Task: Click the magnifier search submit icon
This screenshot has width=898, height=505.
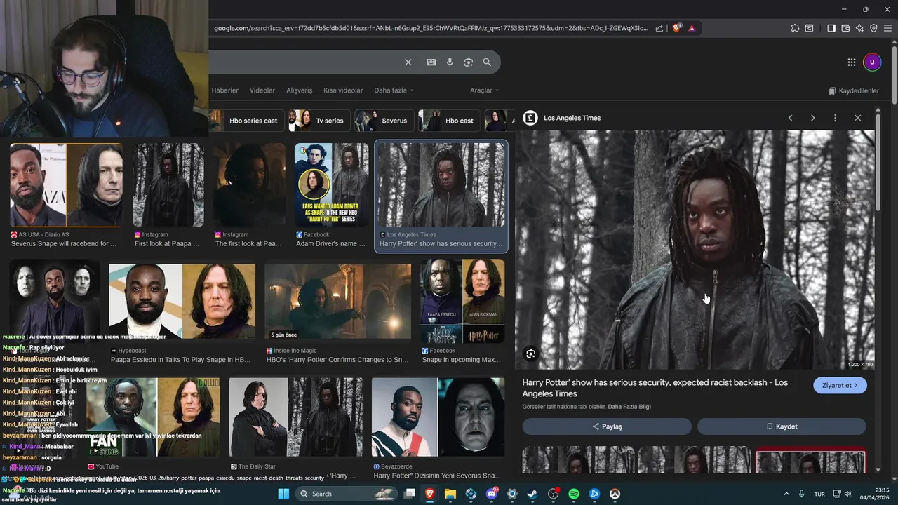Action: (487, 62)
